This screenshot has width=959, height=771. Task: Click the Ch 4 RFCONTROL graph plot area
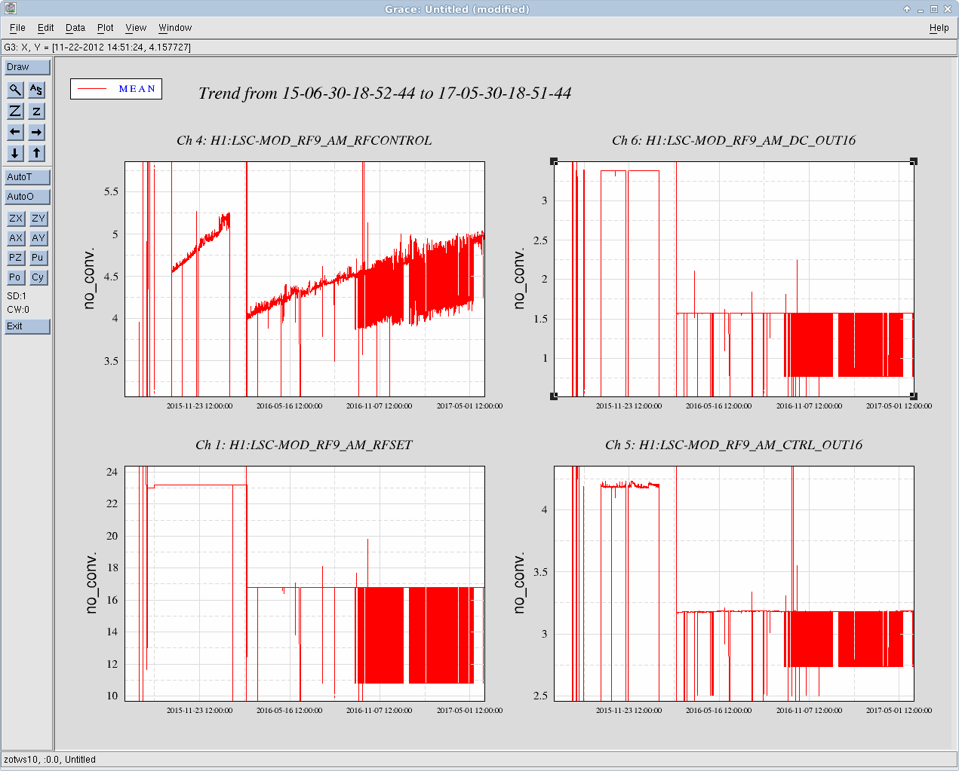[305, 279]
